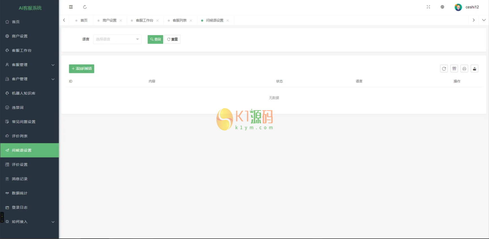Screen dimensions: 489x239
Task: Select 问候语设置 in the sidebar
Action: point(30,150)
